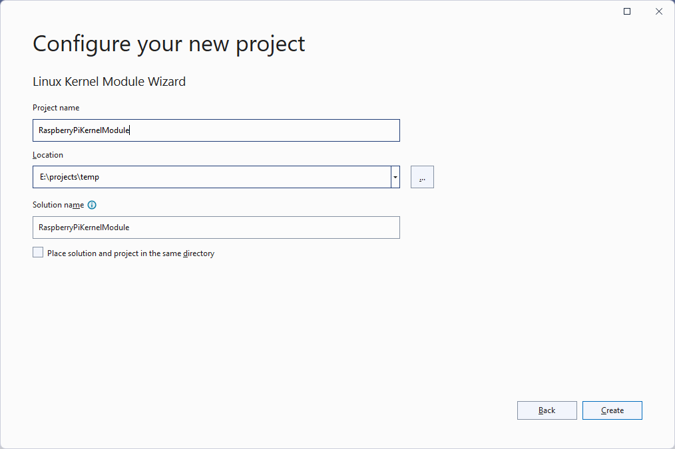Image resolution: width=675 pixels, height=449 pixels.
Task: Click inside the Solution name input field
Action: point(216,227)
